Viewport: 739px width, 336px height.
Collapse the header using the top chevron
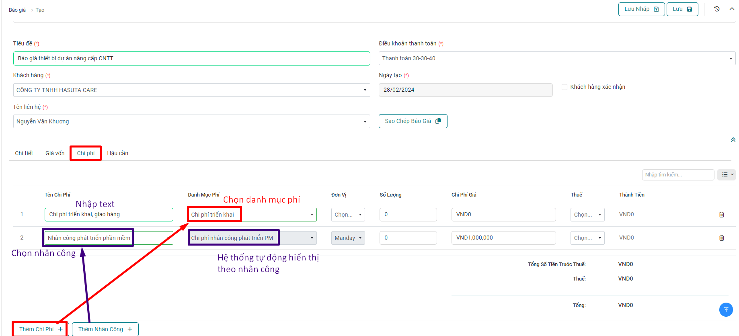coord(732,9)
